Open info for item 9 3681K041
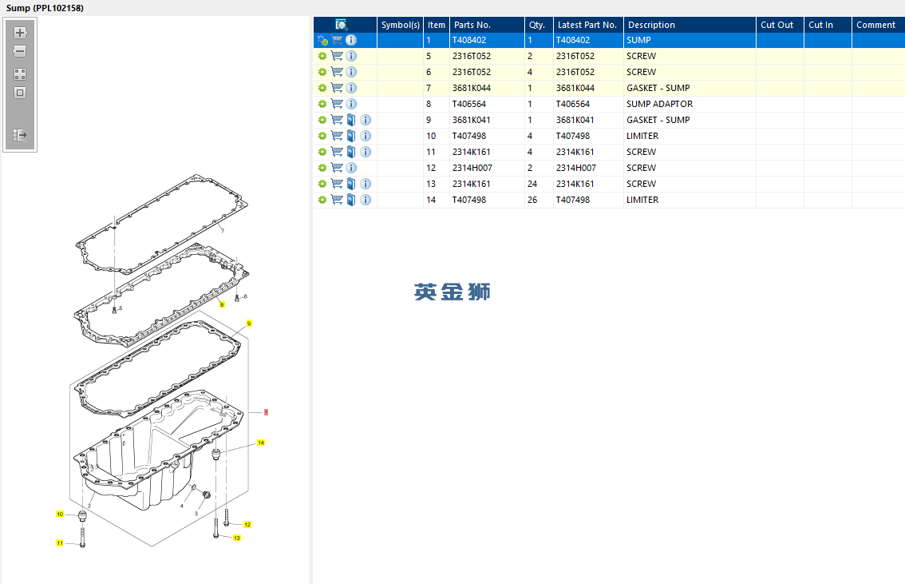This screenshot has height=584, width=905. (x=366, y=120)
